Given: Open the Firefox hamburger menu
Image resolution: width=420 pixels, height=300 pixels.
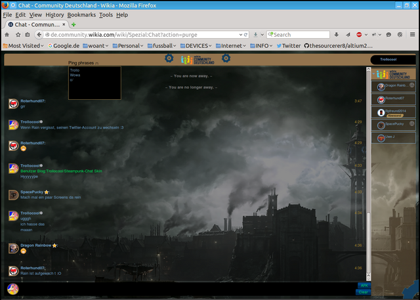Looking at the screenshot, I should click(413, 34).
